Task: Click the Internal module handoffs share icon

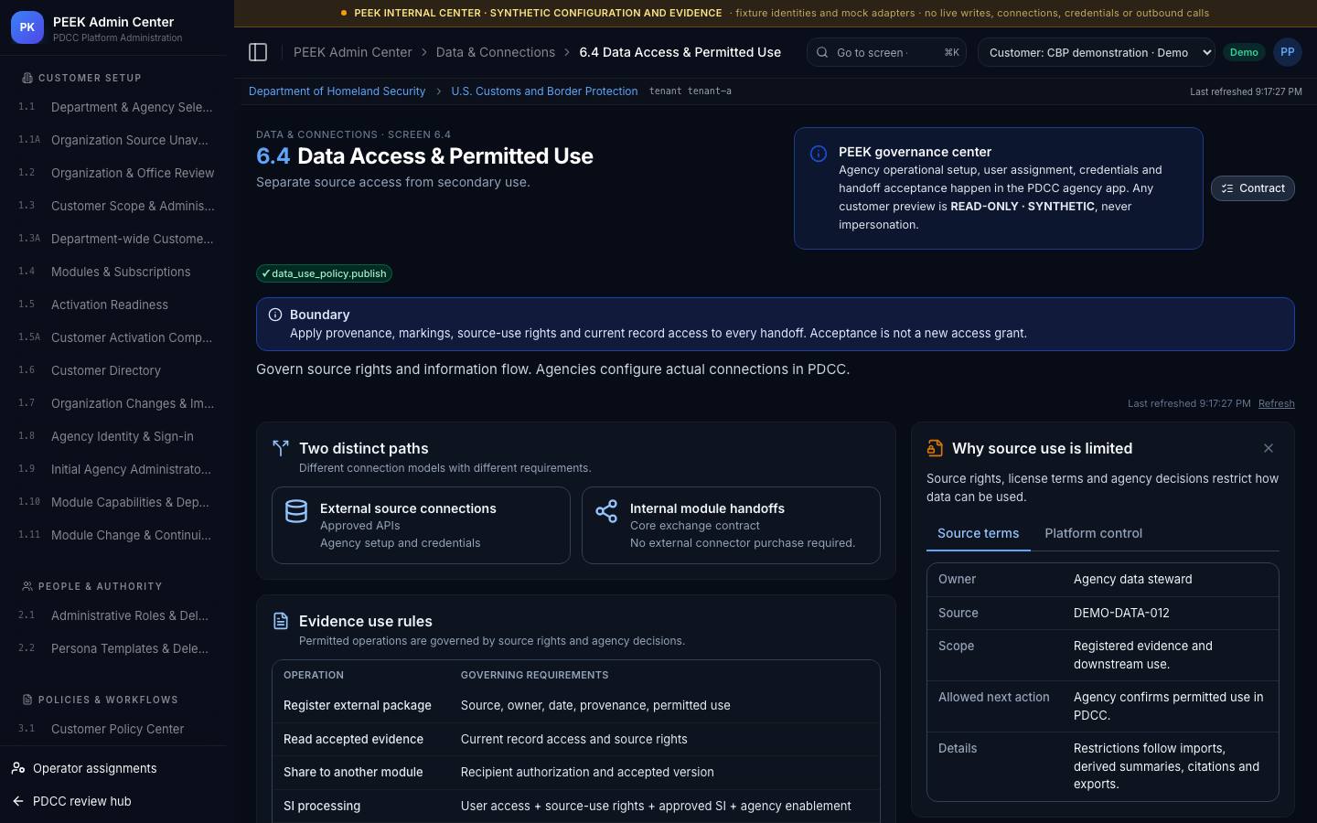Action: (x=606, y=511)
